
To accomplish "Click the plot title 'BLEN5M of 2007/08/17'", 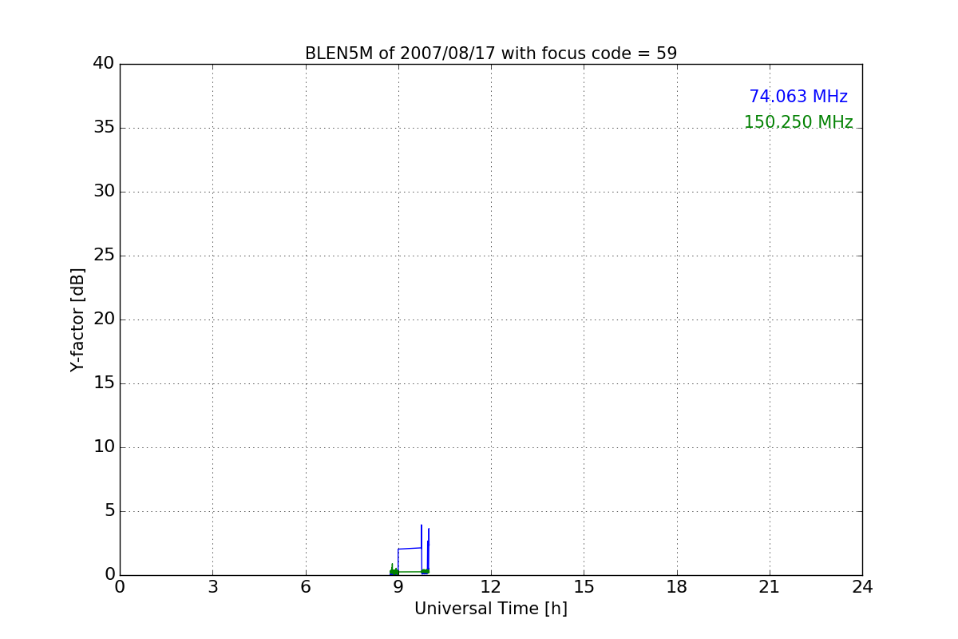I will pyautogui.click(x=490, y=54).
